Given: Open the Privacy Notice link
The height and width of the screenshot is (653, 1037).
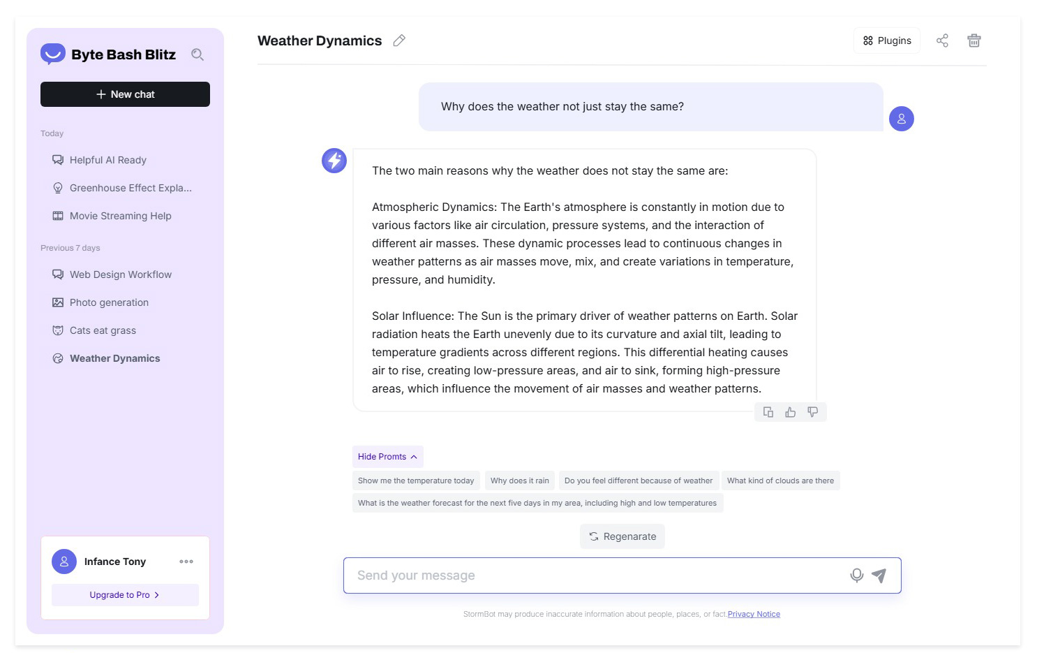Looking at the screenshot, I should (x=754, y=615).
